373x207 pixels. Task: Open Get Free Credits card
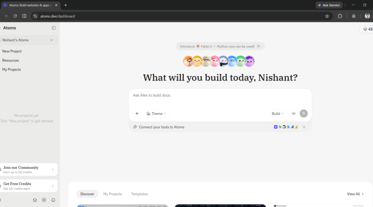pos(28,186)
